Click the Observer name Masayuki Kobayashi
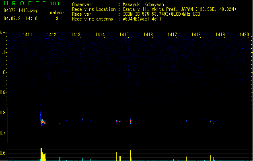253x161 pixels. [x=144, y=4]
